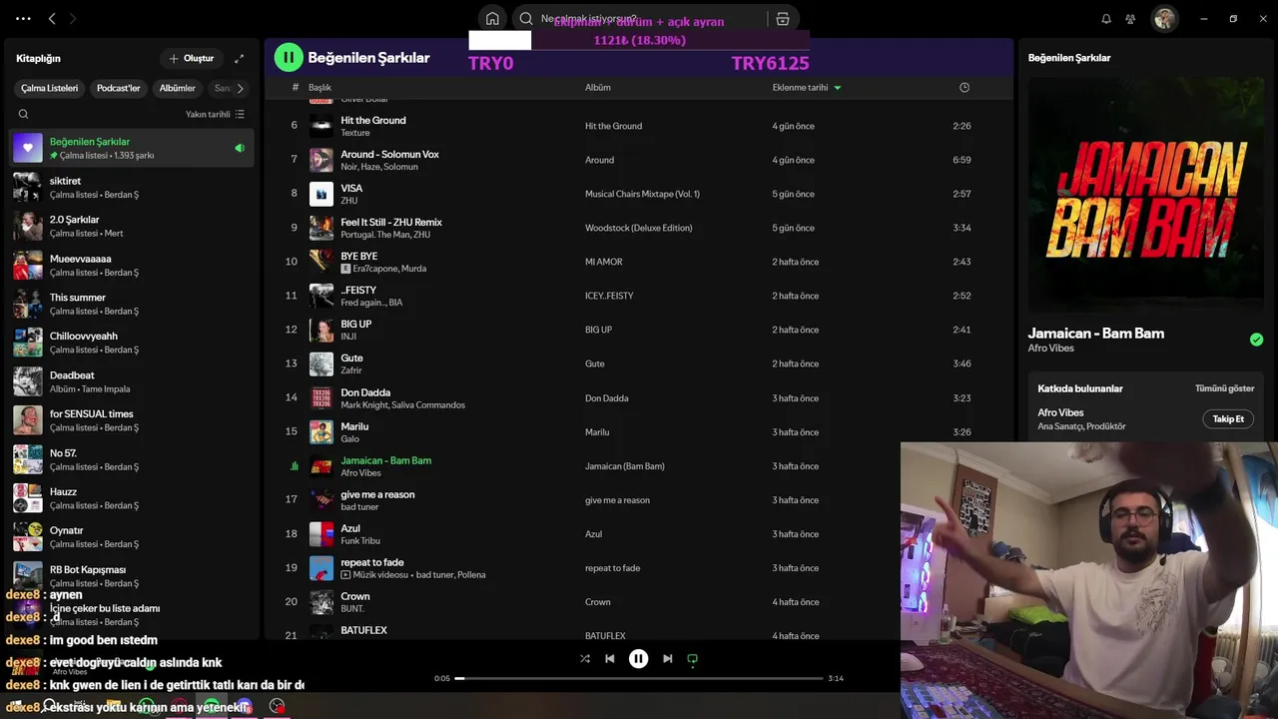1278x719 pixels.
Task: Open the Chilloovvyeahh playlist
Action: point(132,343)
